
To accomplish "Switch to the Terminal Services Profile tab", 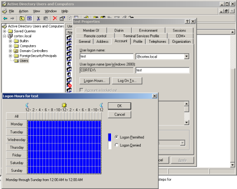I will pyautogui.click(x=141, y=36).
